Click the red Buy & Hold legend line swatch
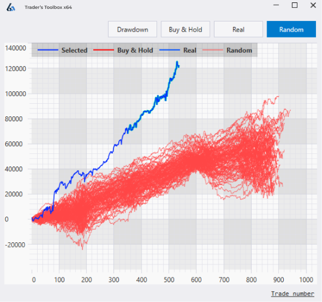This screenshot has height=302, width=322. pos(103,50)
